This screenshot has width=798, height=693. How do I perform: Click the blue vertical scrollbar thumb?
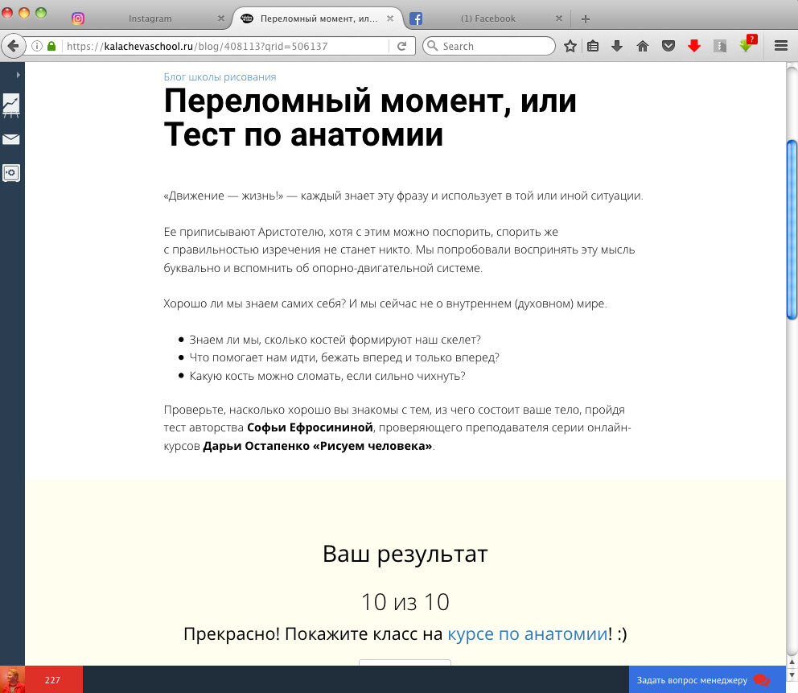[792, 230]
